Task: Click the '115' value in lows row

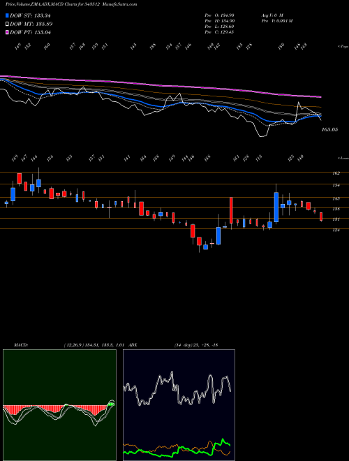Action: (259, 158)
